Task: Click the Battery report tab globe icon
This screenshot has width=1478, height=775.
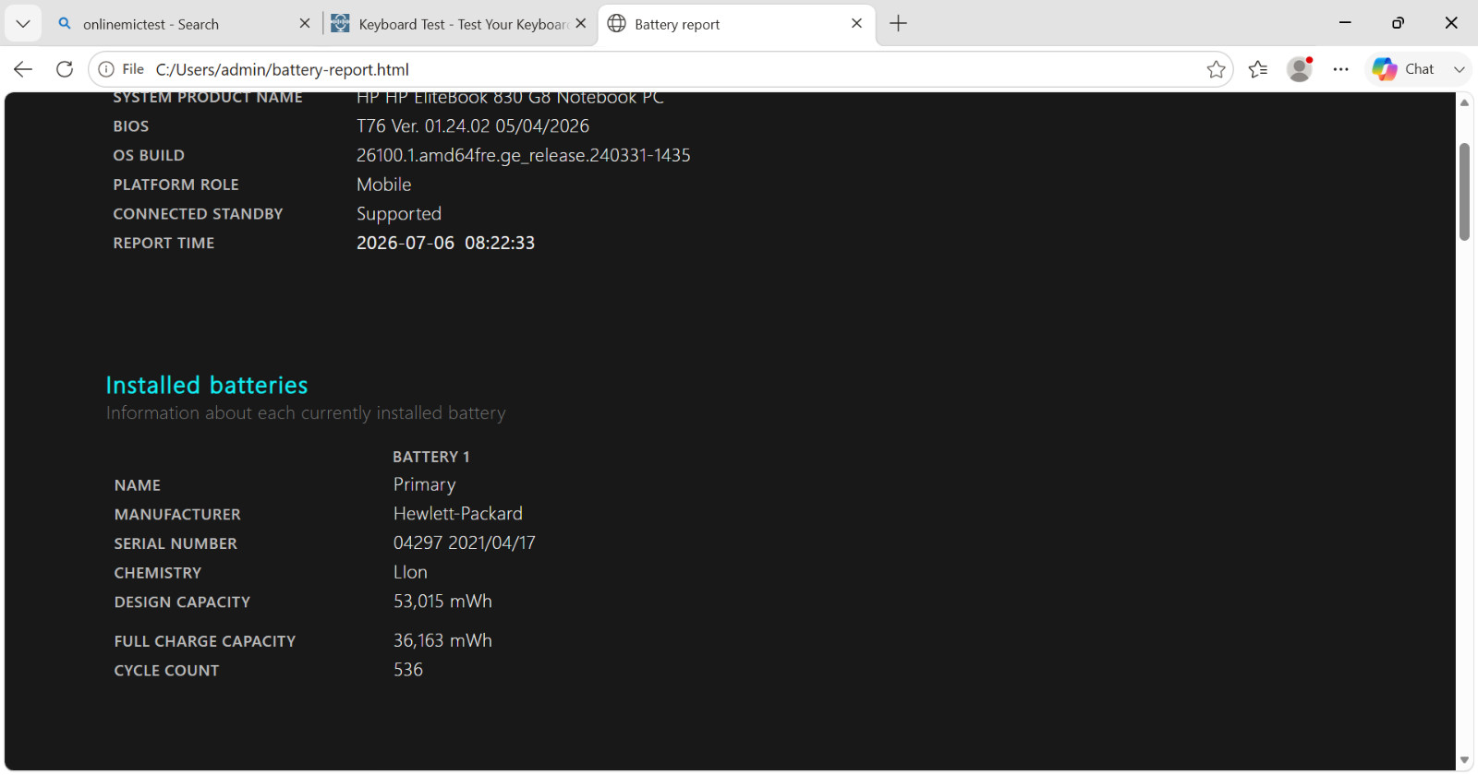Action: pos(617,24)
